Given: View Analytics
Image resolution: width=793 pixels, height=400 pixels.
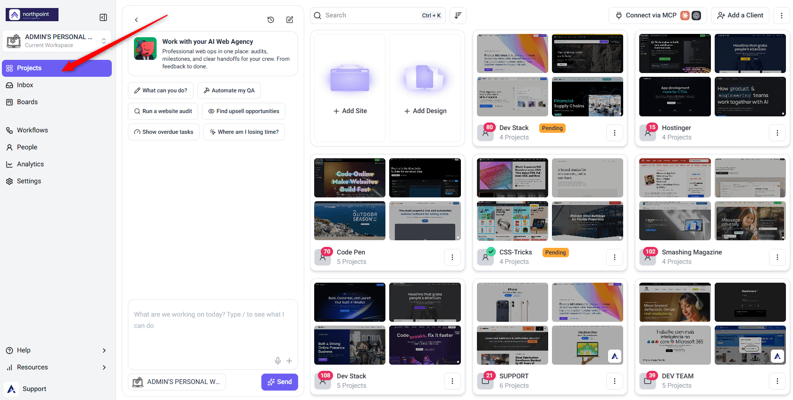Looking at the screenshot, I should (x=57, y=164).
